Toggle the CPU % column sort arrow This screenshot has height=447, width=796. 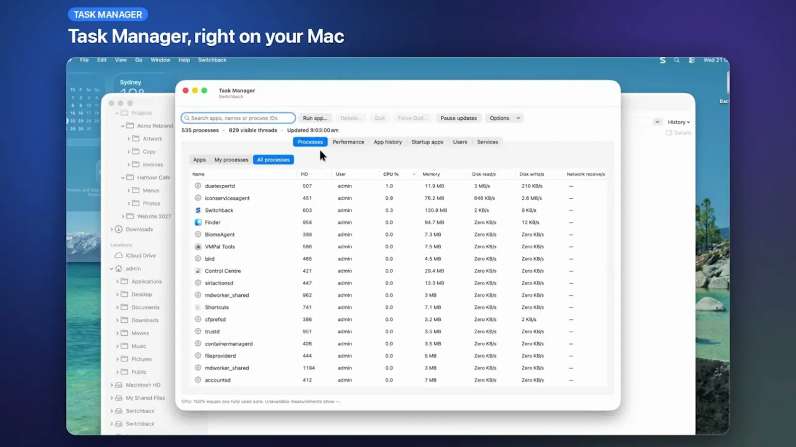coord(414,174)
